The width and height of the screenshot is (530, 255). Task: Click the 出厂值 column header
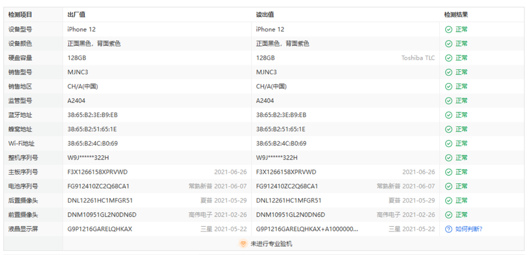(x=77, y=15)
